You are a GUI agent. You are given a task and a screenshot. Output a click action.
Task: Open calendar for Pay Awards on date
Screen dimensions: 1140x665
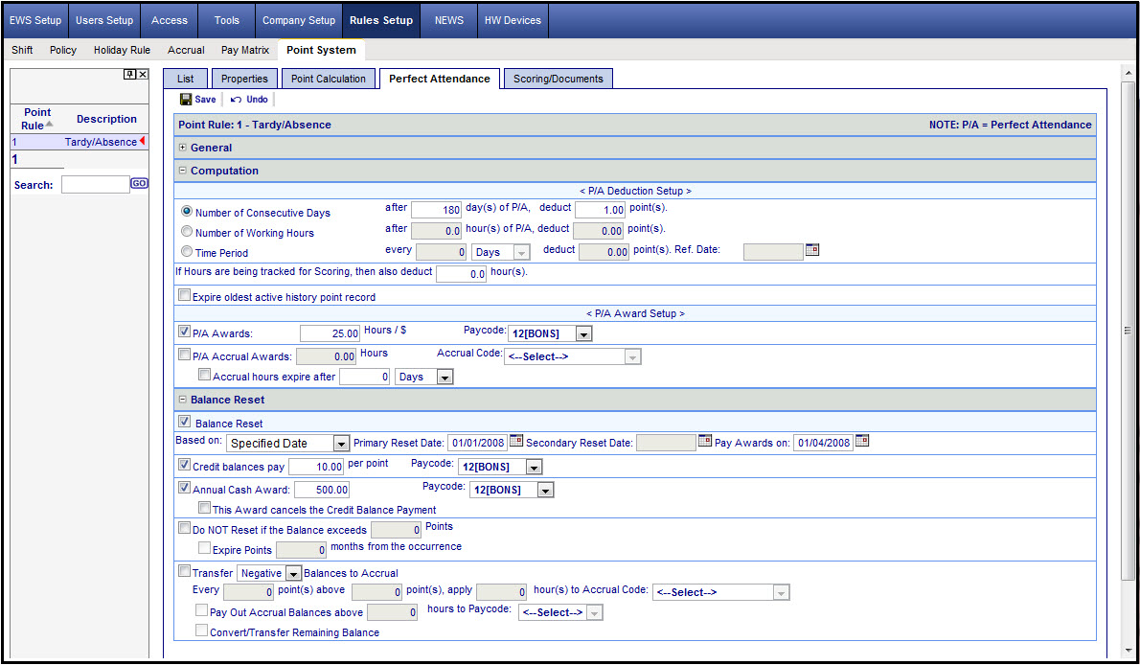(862, 441)
